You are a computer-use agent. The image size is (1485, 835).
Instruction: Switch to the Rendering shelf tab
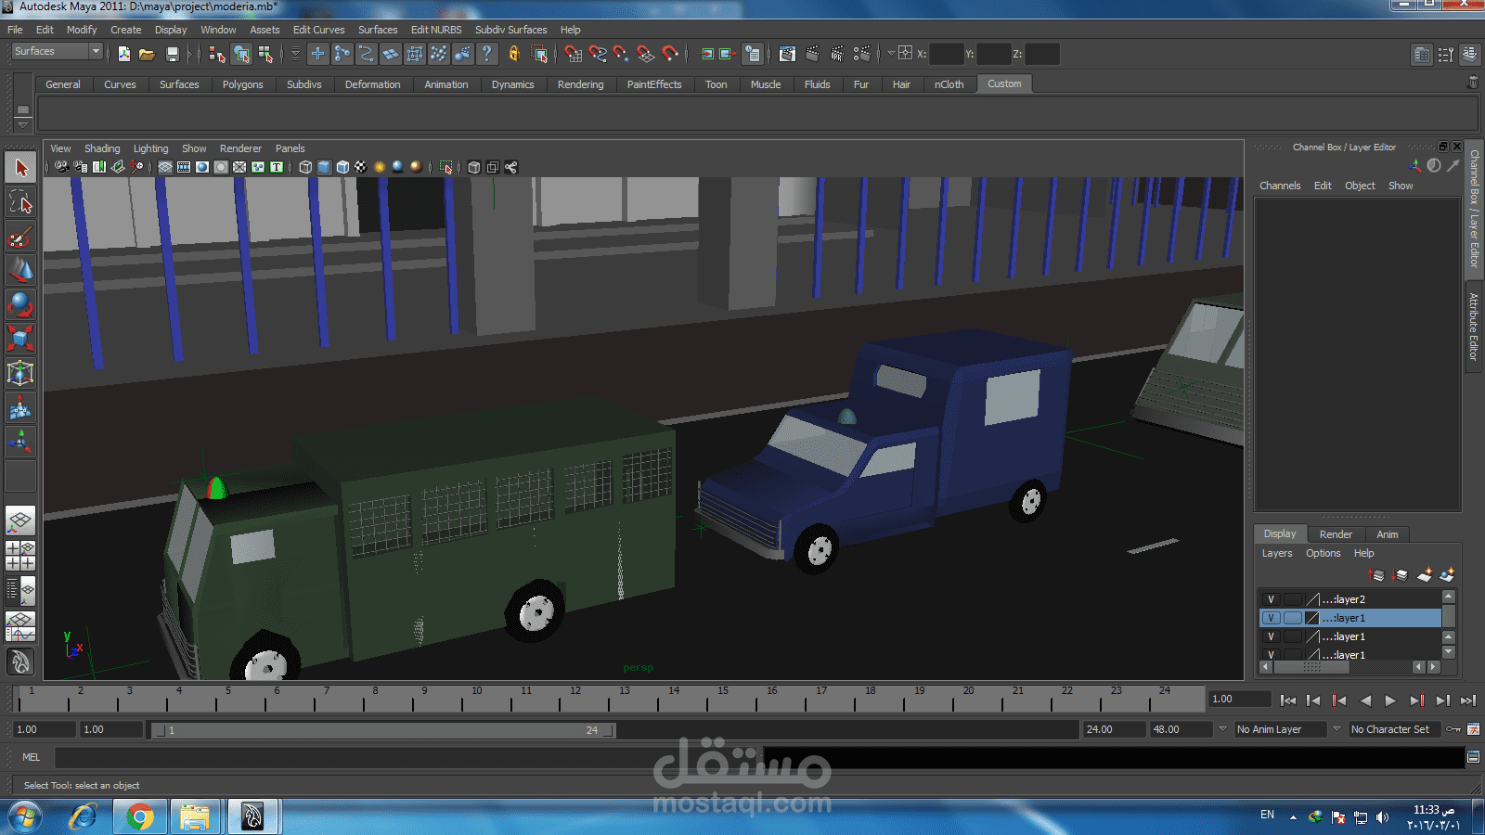580,84
